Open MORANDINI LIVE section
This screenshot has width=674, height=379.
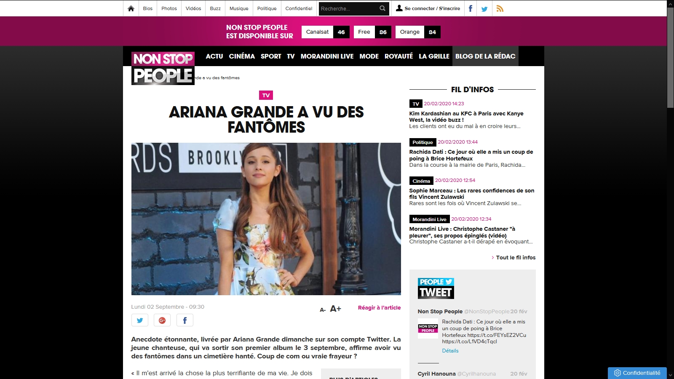pyautogui.click(x=327, y=56)
